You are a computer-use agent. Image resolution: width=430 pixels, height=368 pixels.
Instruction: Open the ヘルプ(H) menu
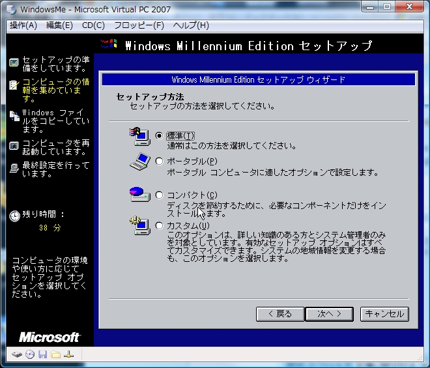(191, 25)
